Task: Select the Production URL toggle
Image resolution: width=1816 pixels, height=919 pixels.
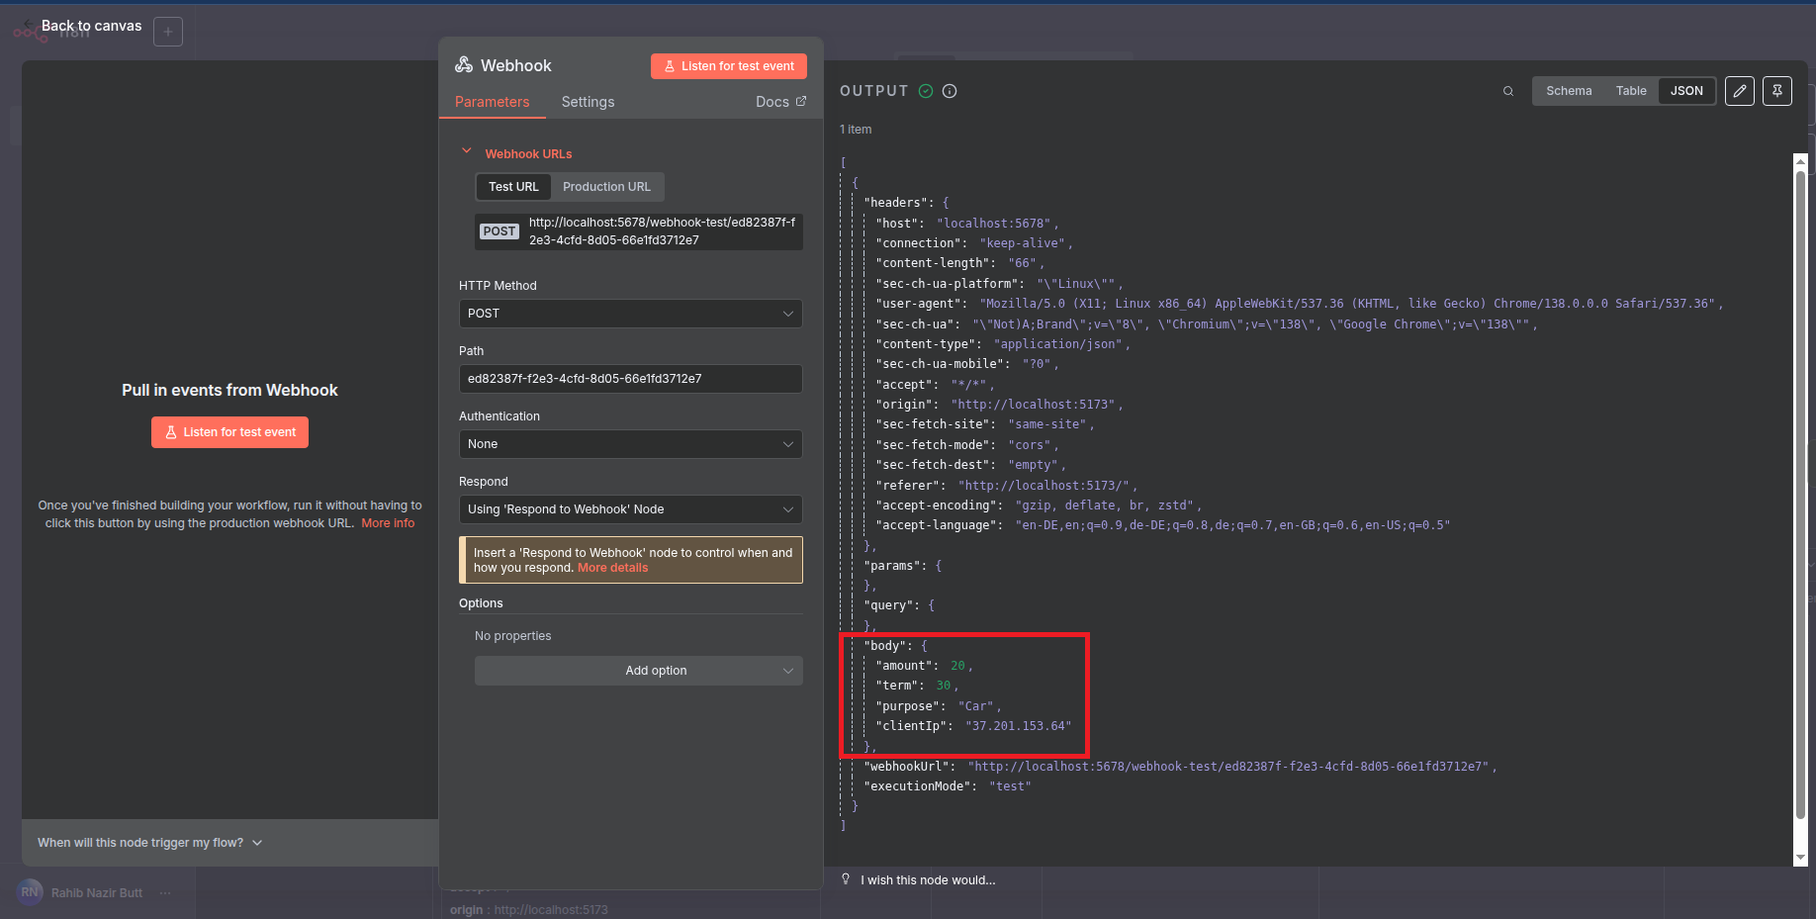Action: click(606, 187)
